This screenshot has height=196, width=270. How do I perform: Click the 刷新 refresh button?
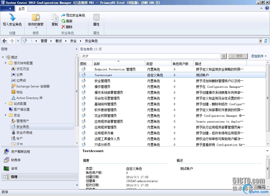click(67, 21)
